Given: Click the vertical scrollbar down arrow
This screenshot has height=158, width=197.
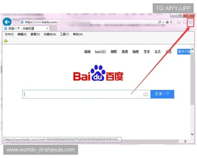Looking at the screenshot, I should (x=192, y=134).
